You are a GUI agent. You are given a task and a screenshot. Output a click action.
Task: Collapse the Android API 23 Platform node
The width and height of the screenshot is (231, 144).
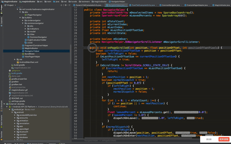(x=7, y=107)
